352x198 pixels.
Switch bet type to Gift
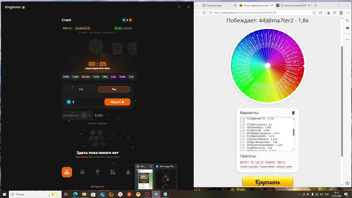pos(81,89)
